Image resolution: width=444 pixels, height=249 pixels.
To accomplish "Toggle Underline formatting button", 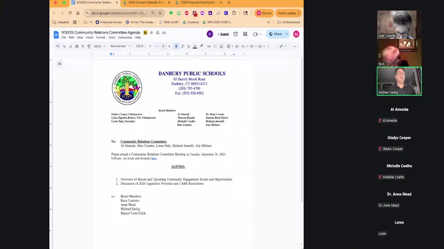I will 188,46.
